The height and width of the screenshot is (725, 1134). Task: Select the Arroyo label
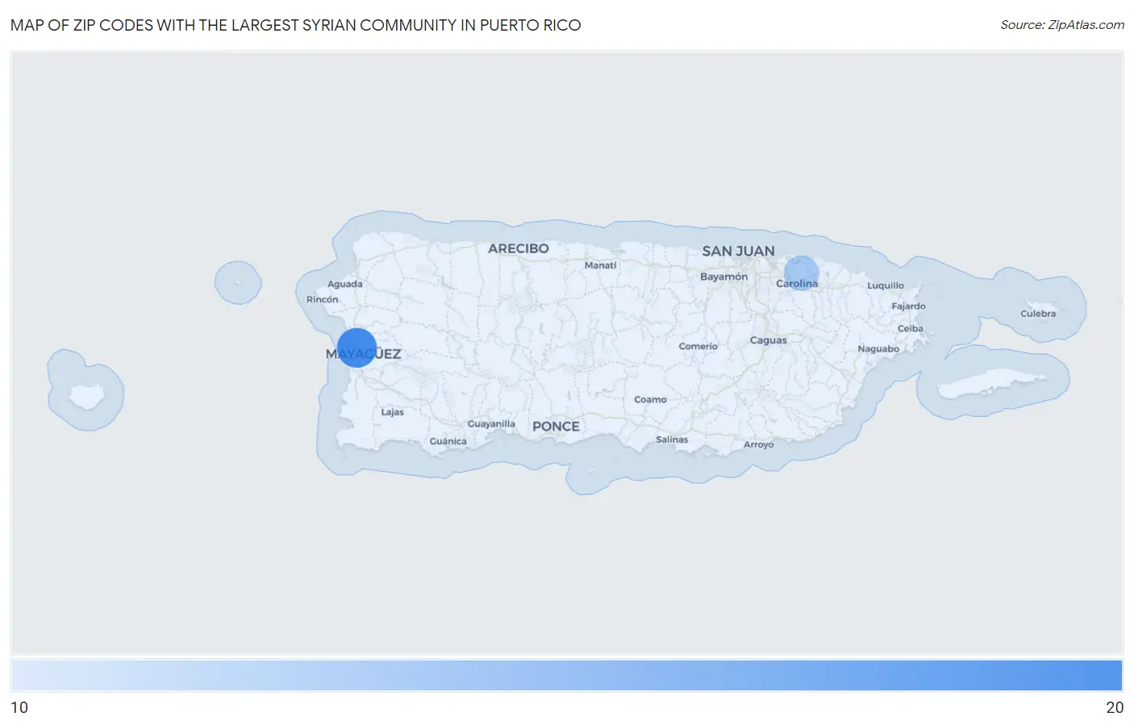758,445
